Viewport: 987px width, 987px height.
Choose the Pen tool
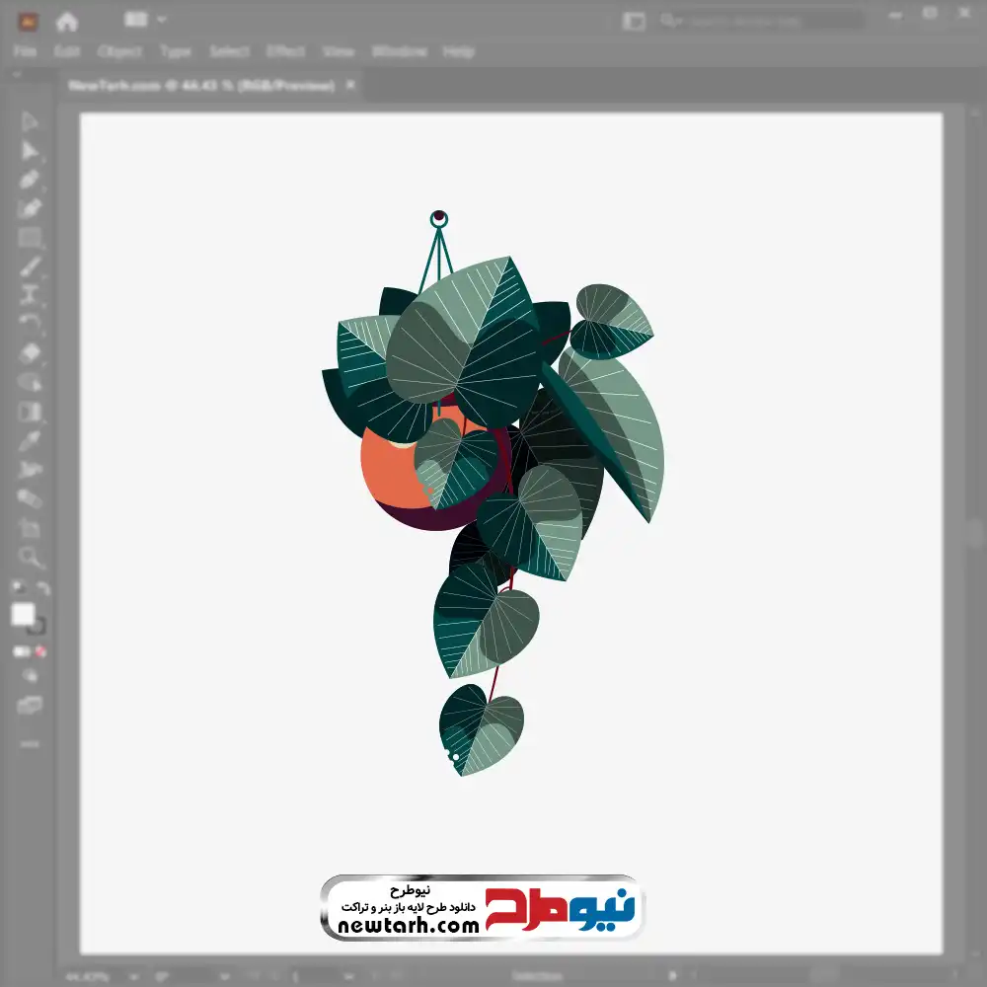point(30,180)
